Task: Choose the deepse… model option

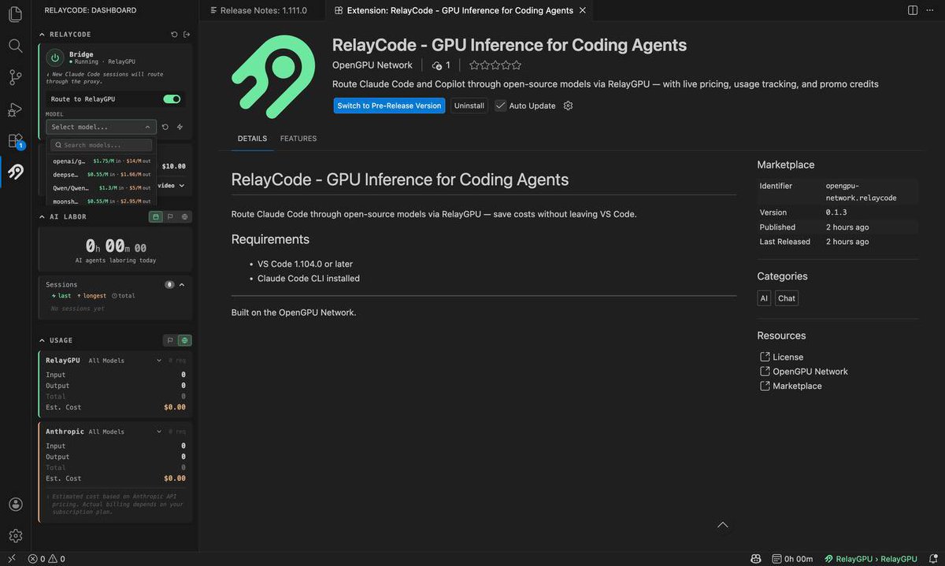Action: click(102, 174)
